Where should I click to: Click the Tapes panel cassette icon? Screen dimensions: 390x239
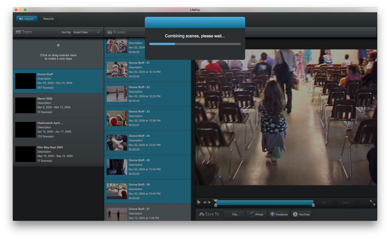tap(18, 32)
